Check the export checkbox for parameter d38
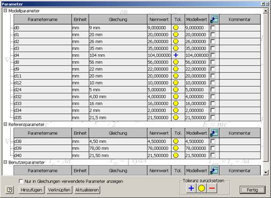271x198 pixels. coord(213,141)
